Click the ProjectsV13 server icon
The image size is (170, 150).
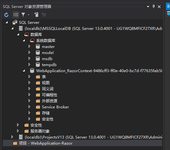21,137
